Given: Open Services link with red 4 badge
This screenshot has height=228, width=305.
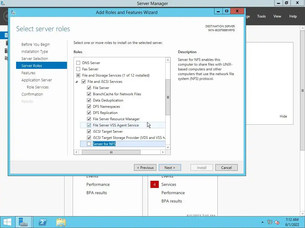Looking at the screenshot, I should (169, 184).
